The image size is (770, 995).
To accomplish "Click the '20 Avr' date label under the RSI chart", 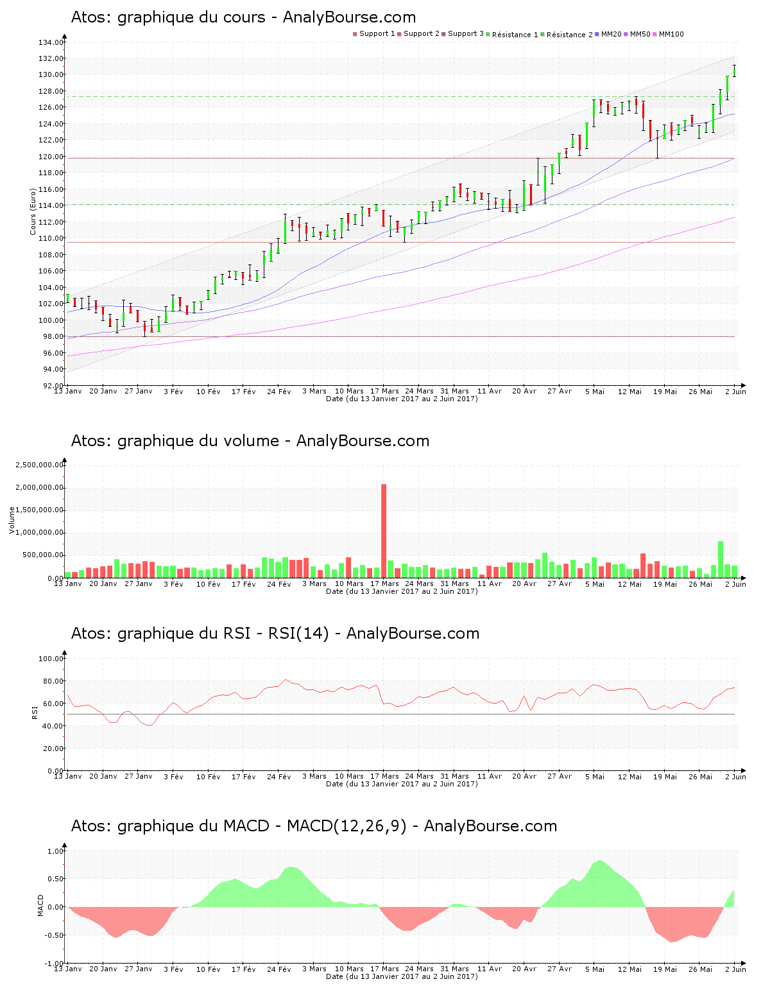I will tap(525, 776).
